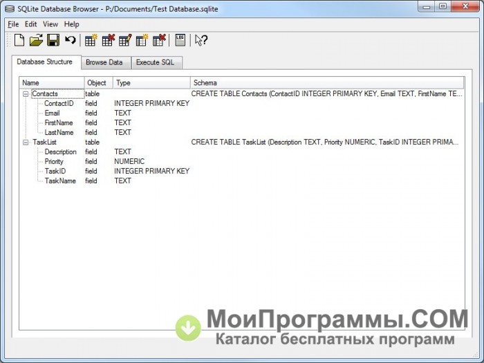Select the Email field row

pos(52,113)
